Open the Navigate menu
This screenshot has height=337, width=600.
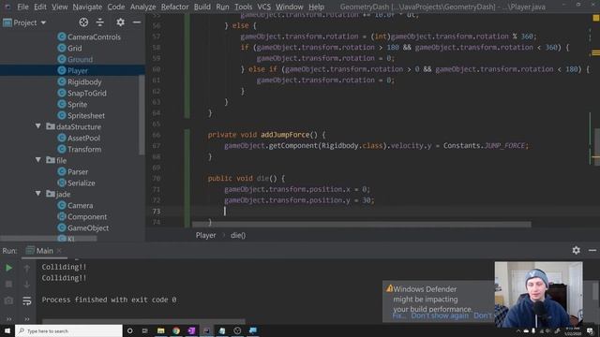tap(87, 7)
